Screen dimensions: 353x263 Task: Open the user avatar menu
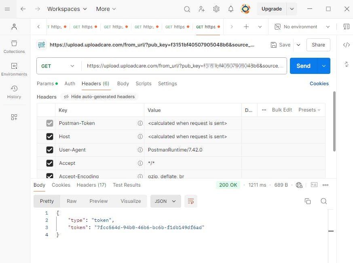(245, 9)
